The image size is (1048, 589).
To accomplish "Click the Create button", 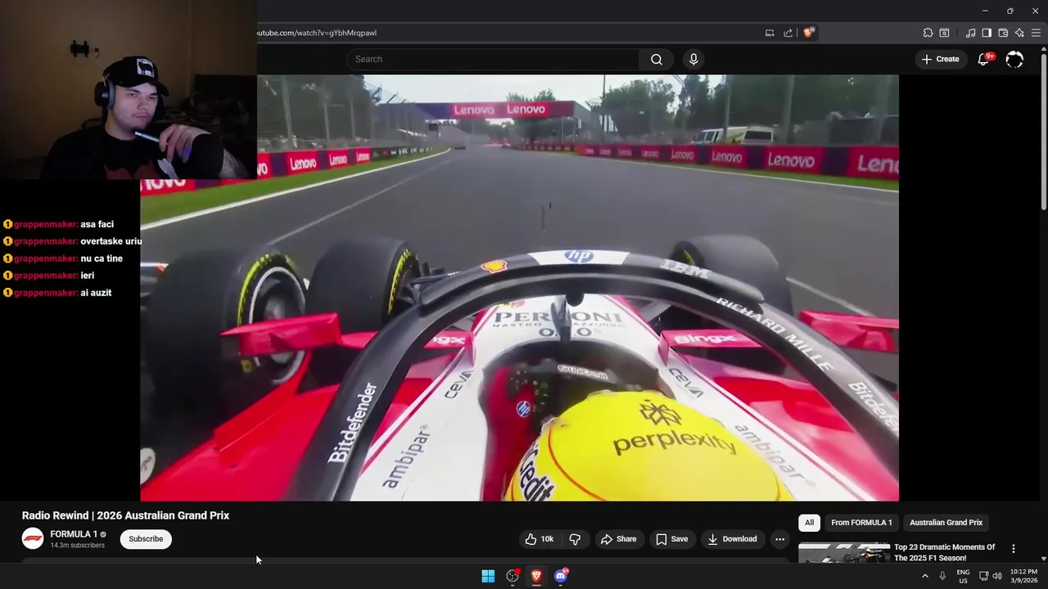I will point(940,59).
